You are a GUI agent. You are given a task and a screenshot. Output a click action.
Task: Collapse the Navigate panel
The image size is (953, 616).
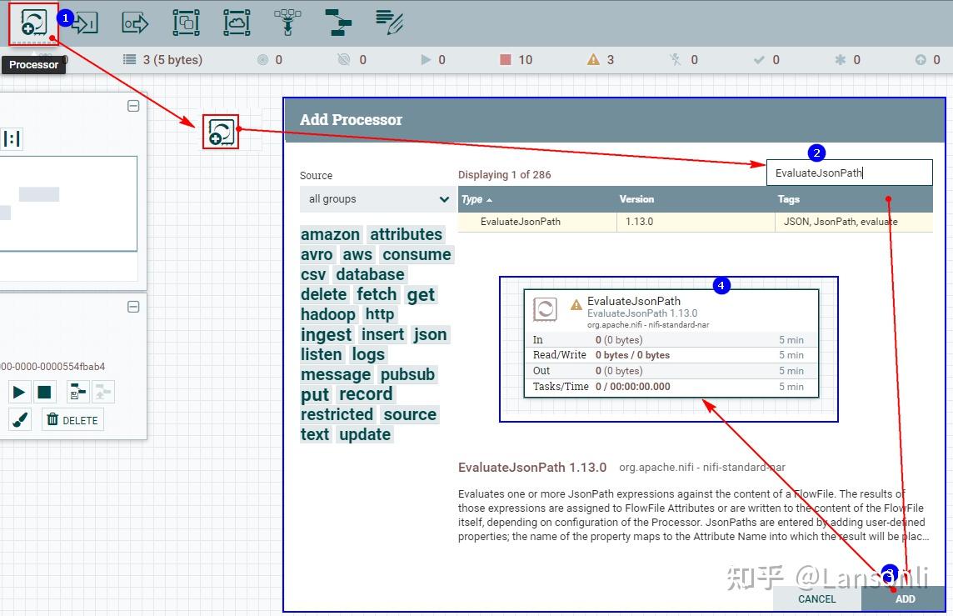tap(134, 106)
